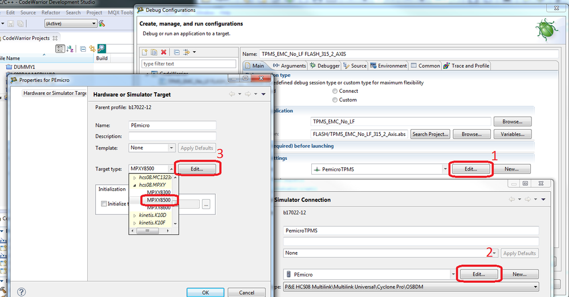569x297 pixels.
Task: Click the green bug debug icon
Action: pyautogui.click(x=547, y=30)
